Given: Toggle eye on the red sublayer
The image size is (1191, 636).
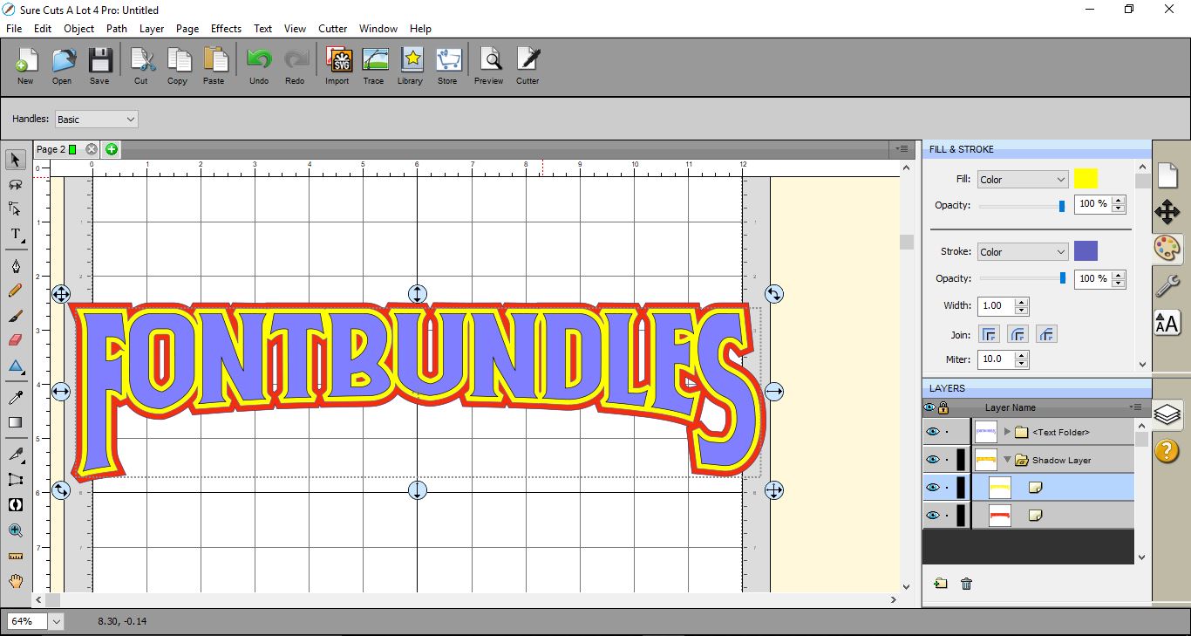Looking at the screenshot, I should click(933, 515).
